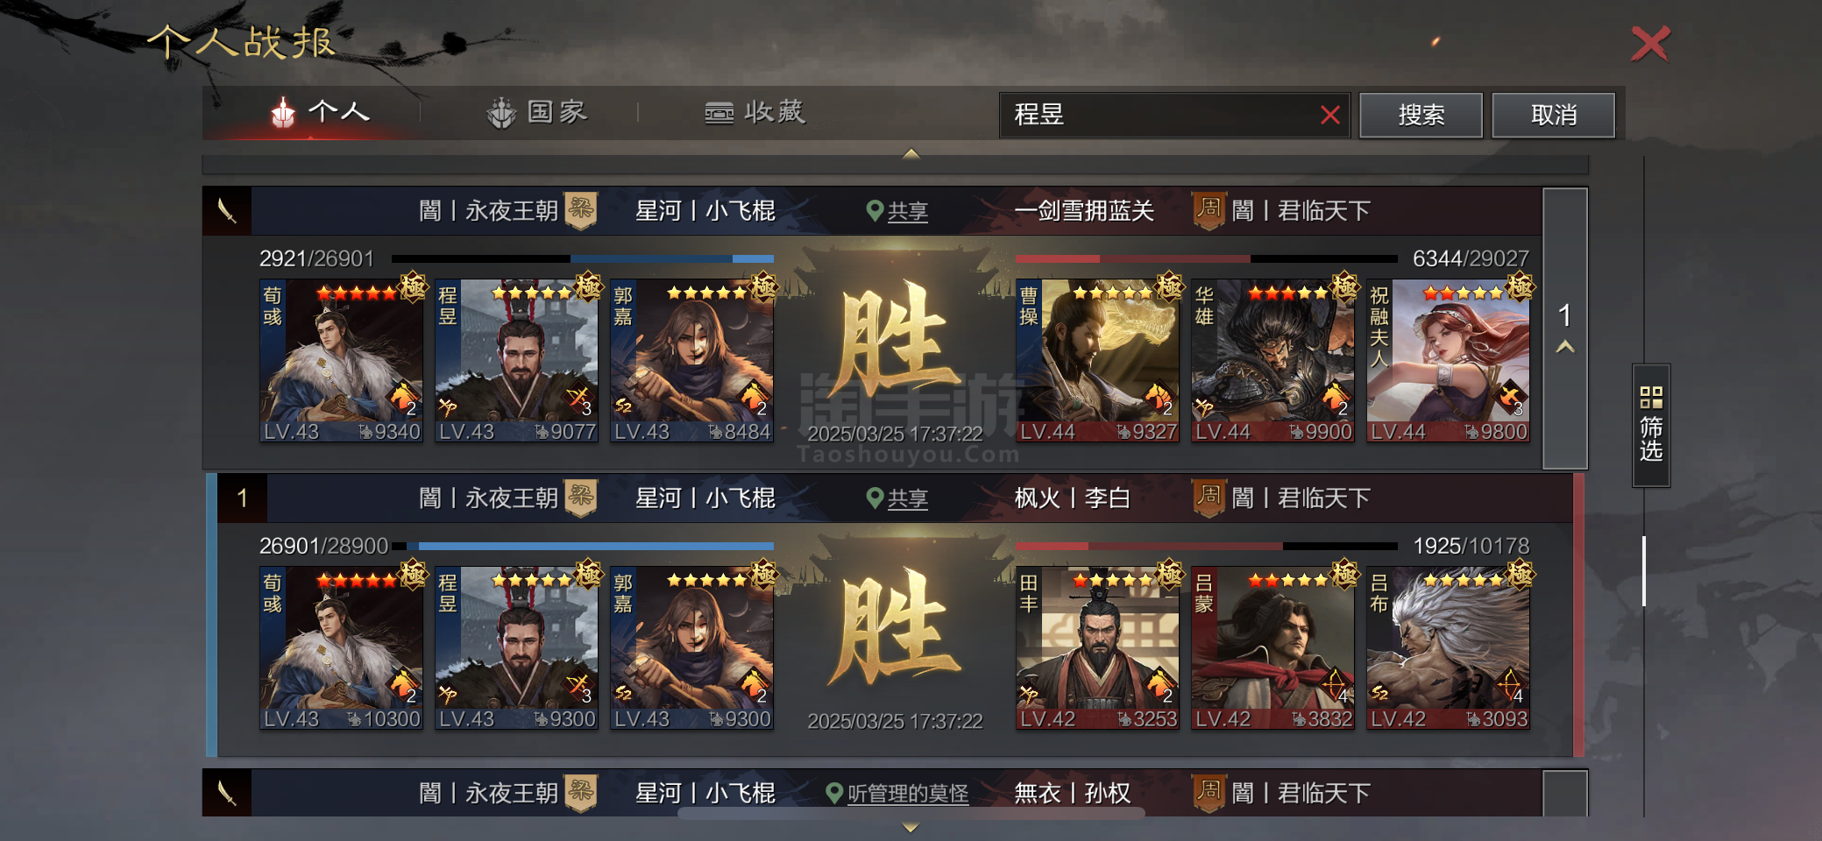Open the 筛选 filter panel icon
The image size is (1822, 841).
pyautogui.click(x=1651, y=425)
